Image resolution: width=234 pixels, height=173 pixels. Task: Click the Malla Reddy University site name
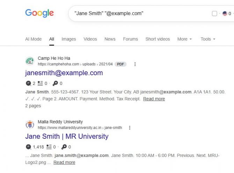60,122
